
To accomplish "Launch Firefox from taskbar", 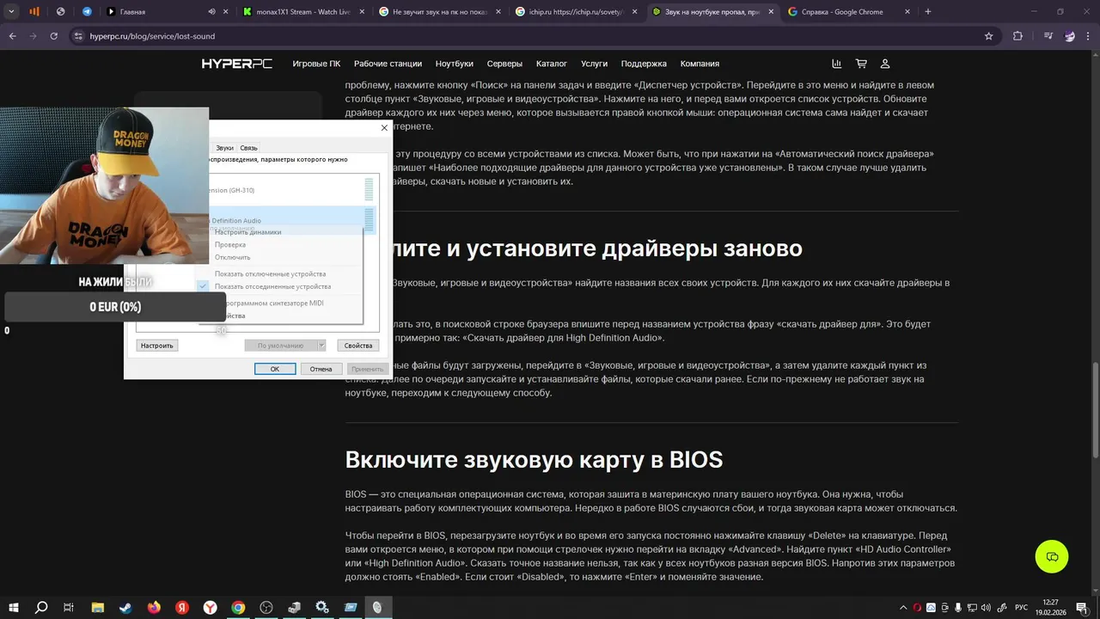I will pos(154,607).
